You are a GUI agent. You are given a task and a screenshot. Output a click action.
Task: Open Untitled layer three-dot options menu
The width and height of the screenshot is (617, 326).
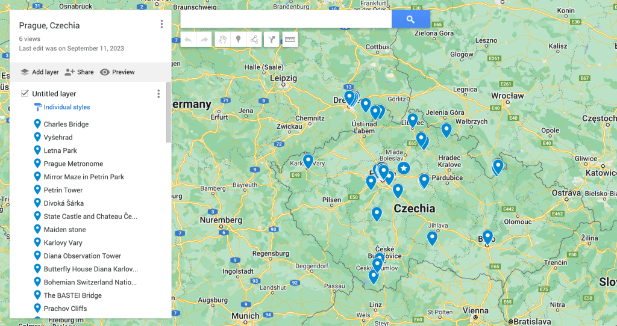coord(158,94)
